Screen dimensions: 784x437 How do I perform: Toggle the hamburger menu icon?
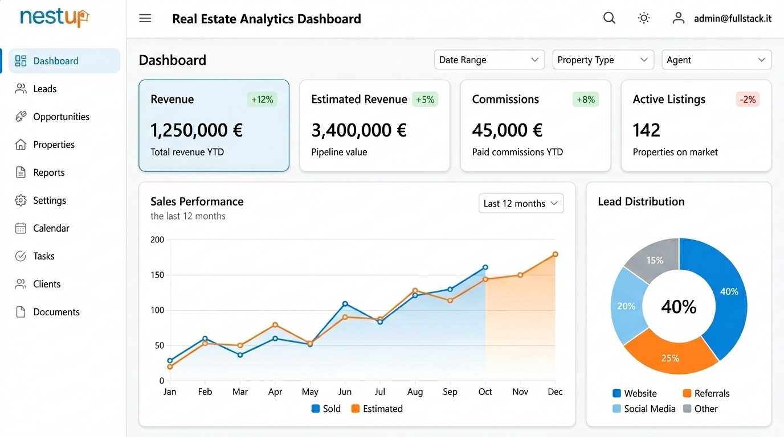click(145, 18)
